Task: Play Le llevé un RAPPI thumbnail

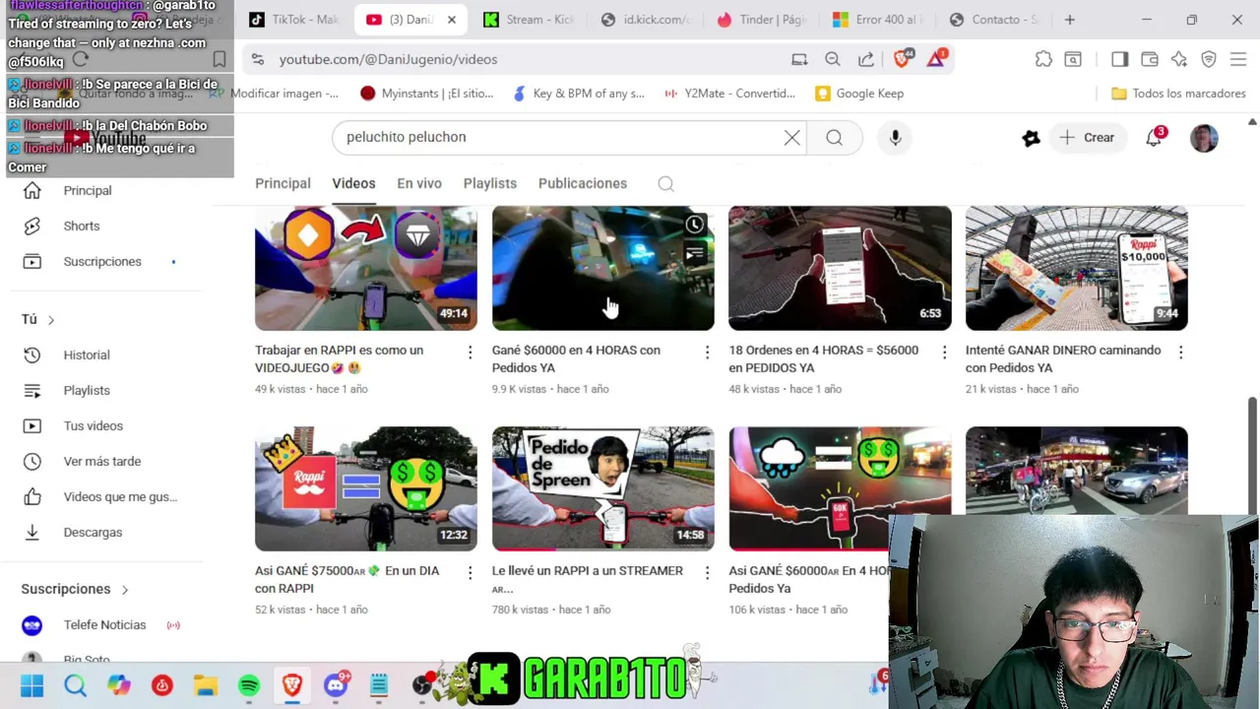Action: pyautogui.click(x=603, y=488)
